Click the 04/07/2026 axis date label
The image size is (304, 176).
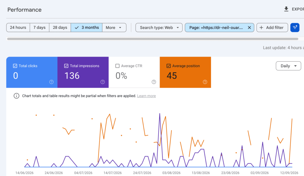click(83, 173)
